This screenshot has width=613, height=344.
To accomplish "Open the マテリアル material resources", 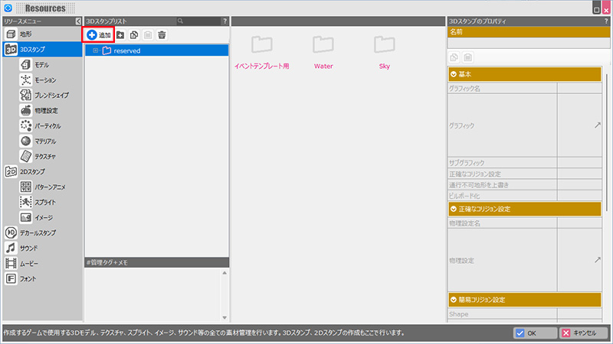I will pyautogui.click(x=50, y=141).
